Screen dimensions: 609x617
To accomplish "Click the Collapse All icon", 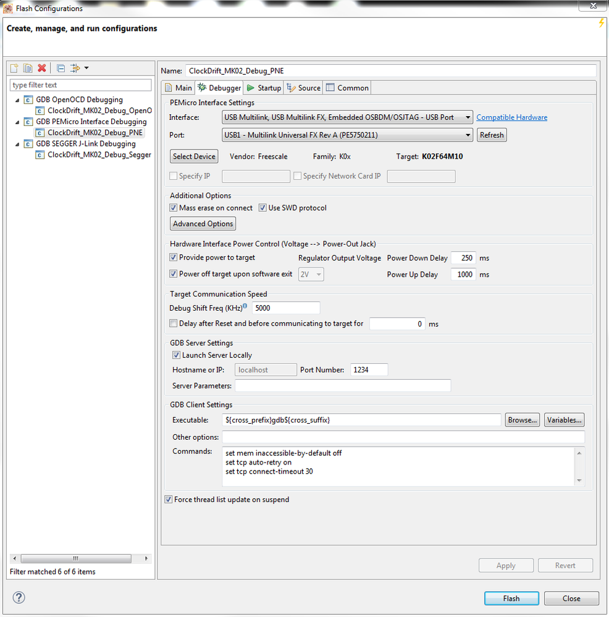I will (x=61, y=68).
